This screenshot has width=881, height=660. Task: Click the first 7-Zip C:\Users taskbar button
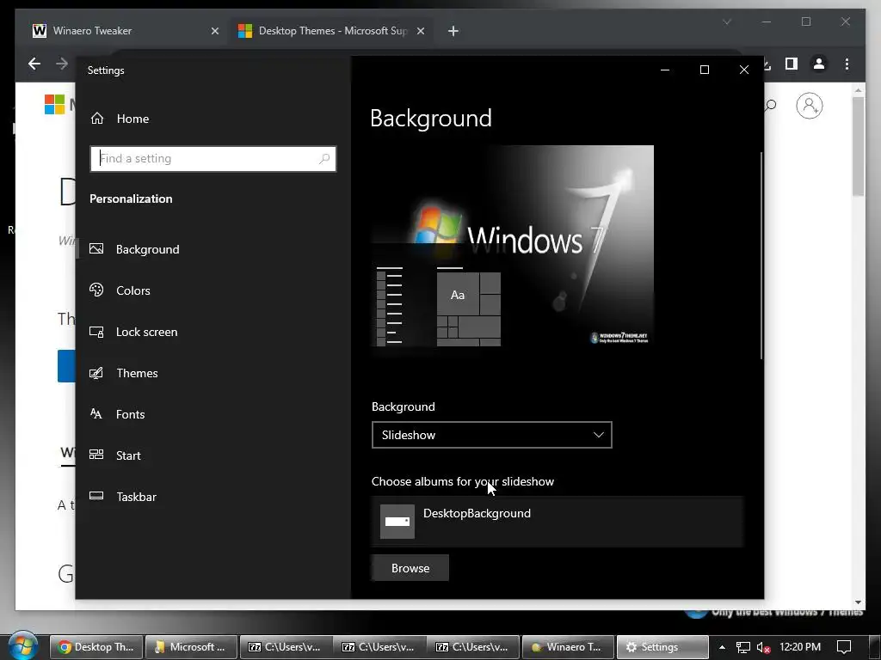tap(286, 647)
